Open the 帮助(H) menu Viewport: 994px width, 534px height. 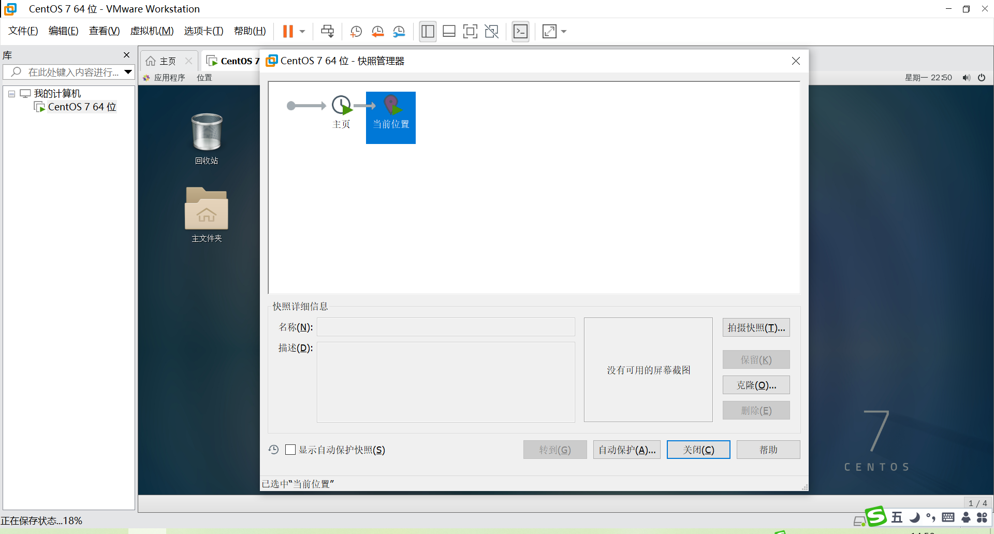pos(250,31)
